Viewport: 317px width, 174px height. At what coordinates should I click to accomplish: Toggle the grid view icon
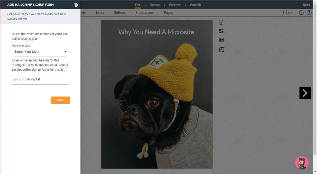click(x=221, y=40)
